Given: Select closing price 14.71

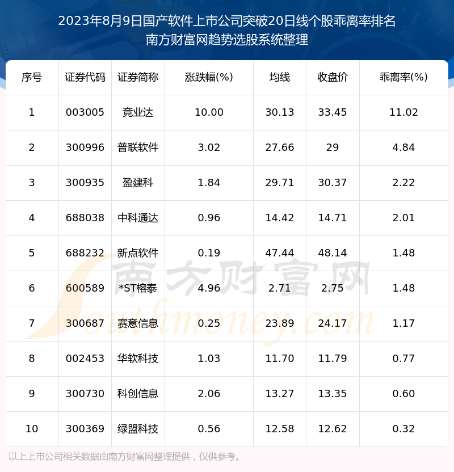Looking at the screenshot, I should coord(333,218).
